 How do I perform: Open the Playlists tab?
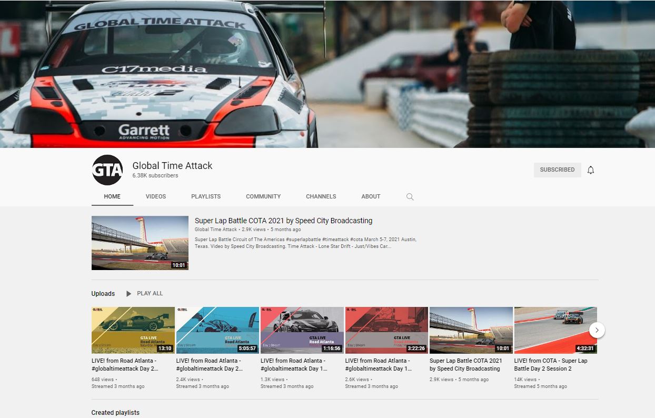(x=206, y=196)
